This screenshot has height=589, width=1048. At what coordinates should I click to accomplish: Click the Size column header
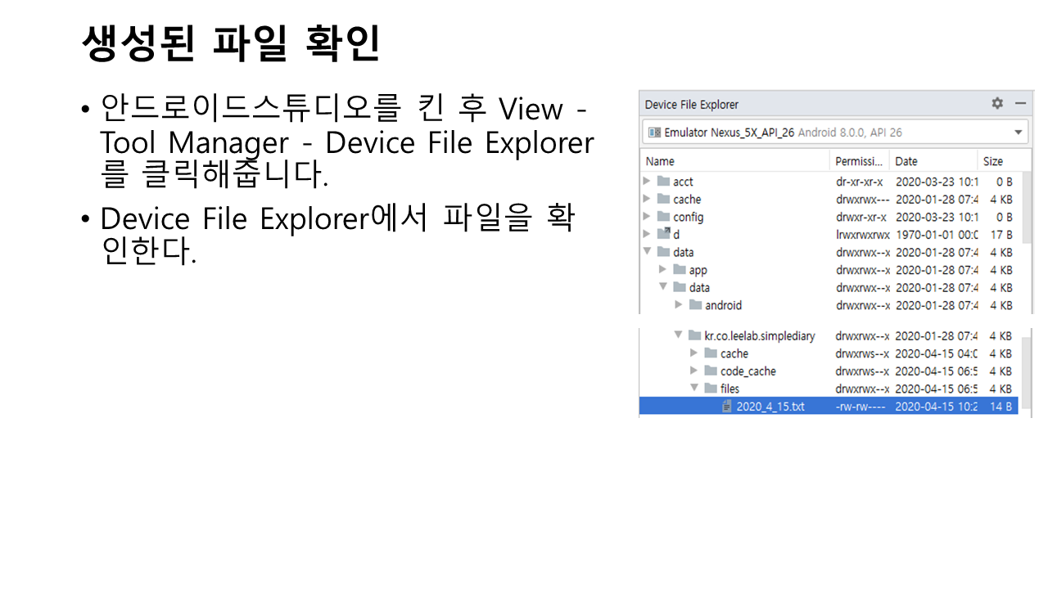click(x=993, y=161)
